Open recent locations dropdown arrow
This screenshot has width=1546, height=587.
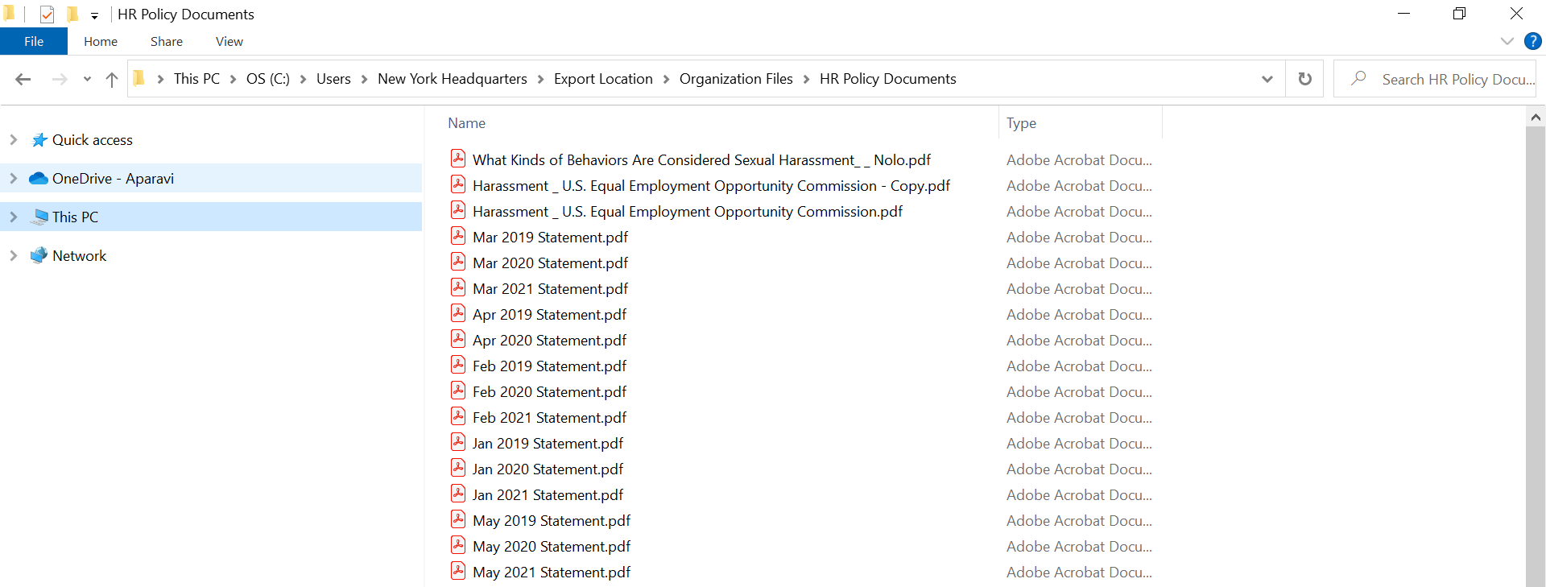tap(87, 79)
